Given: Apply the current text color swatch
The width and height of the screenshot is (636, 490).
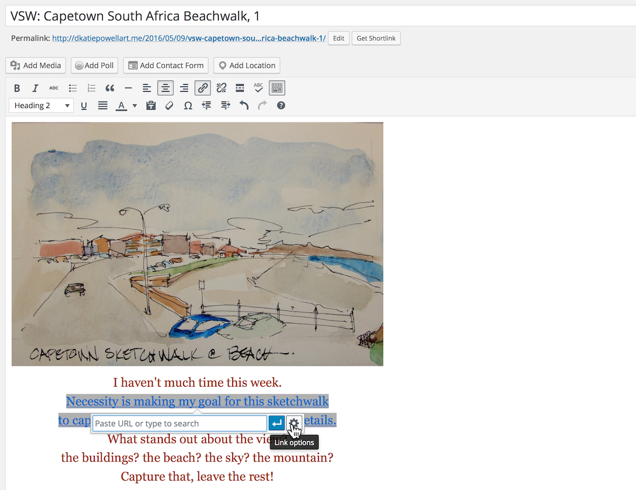Looking at the screenshot, I should (121, 105).
